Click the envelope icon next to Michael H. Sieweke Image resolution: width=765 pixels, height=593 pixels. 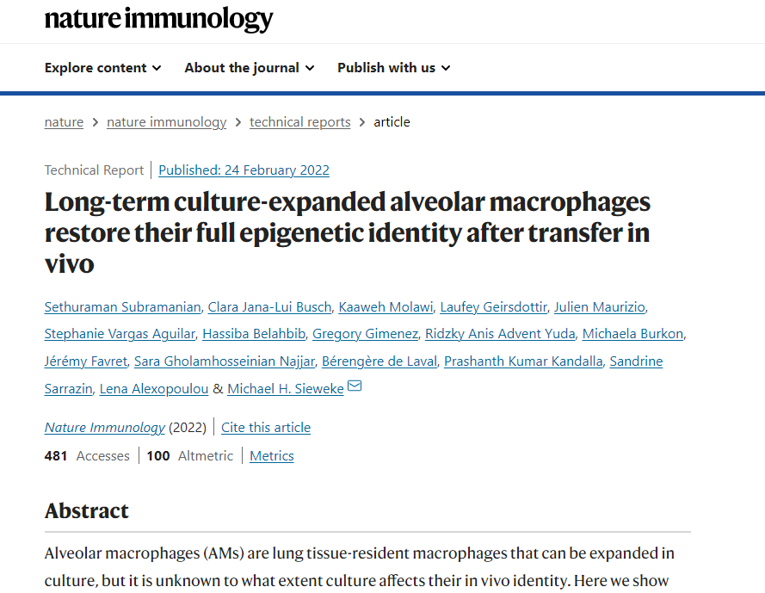click(355, 386)
